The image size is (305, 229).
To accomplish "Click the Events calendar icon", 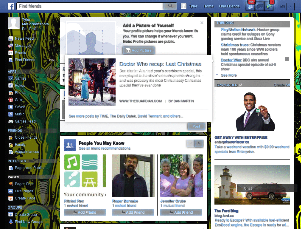I will (11, 53).
